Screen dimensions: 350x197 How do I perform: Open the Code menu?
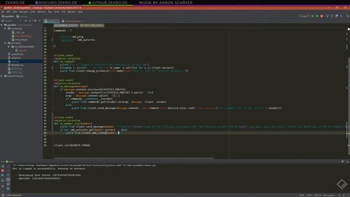(33, 11)
